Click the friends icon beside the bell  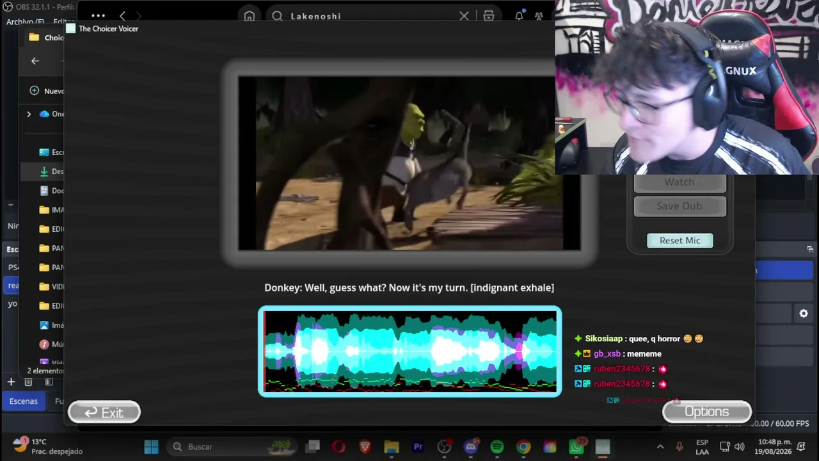click(539, 16)
